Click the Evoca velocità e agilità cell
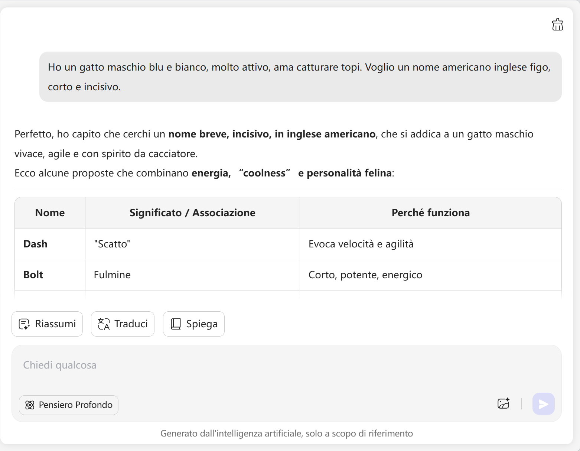 click(x=361, y=244)
